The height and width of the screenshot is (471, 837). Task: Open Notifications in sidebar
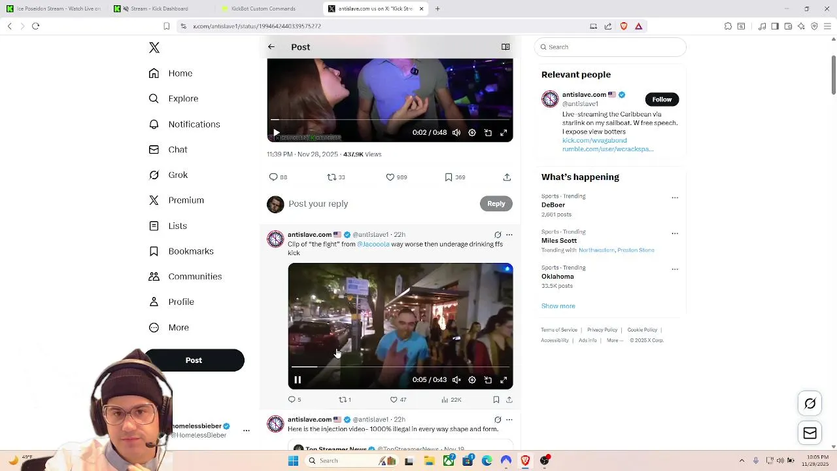[x=185, y=124]
